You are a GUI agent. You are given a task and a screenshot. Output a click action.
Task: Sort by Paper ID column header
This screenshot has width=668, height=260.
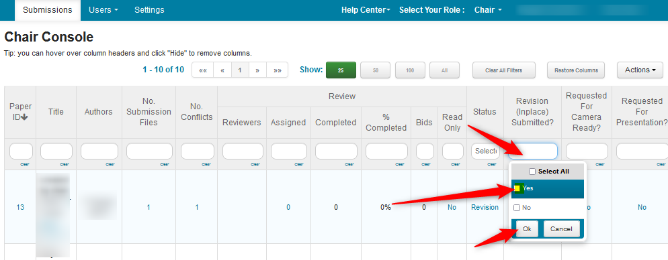coord(20,112)
